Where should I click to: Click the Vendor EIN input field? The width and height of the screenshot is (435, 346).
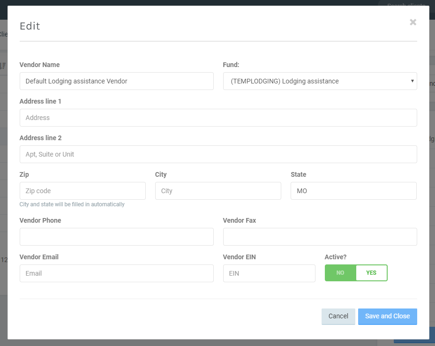point(269,273)
